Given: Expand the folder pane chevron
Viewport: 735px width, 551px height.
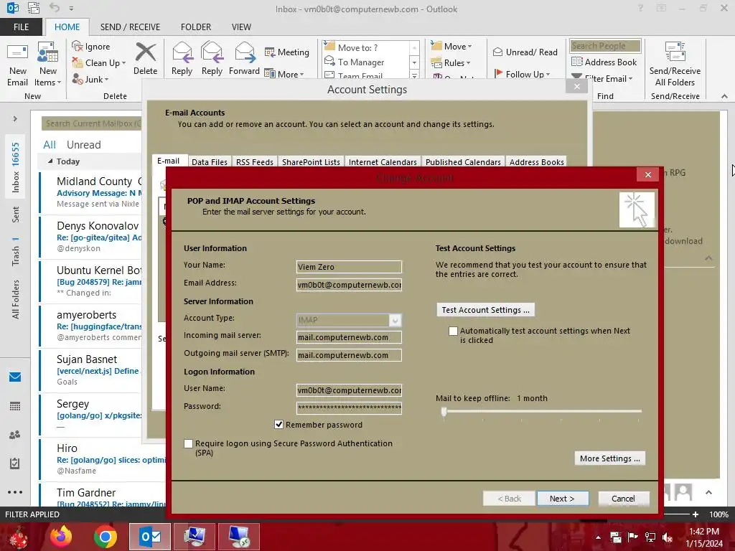Looking at the screenshot, I should pyautogui.click(x=15, y=118).
